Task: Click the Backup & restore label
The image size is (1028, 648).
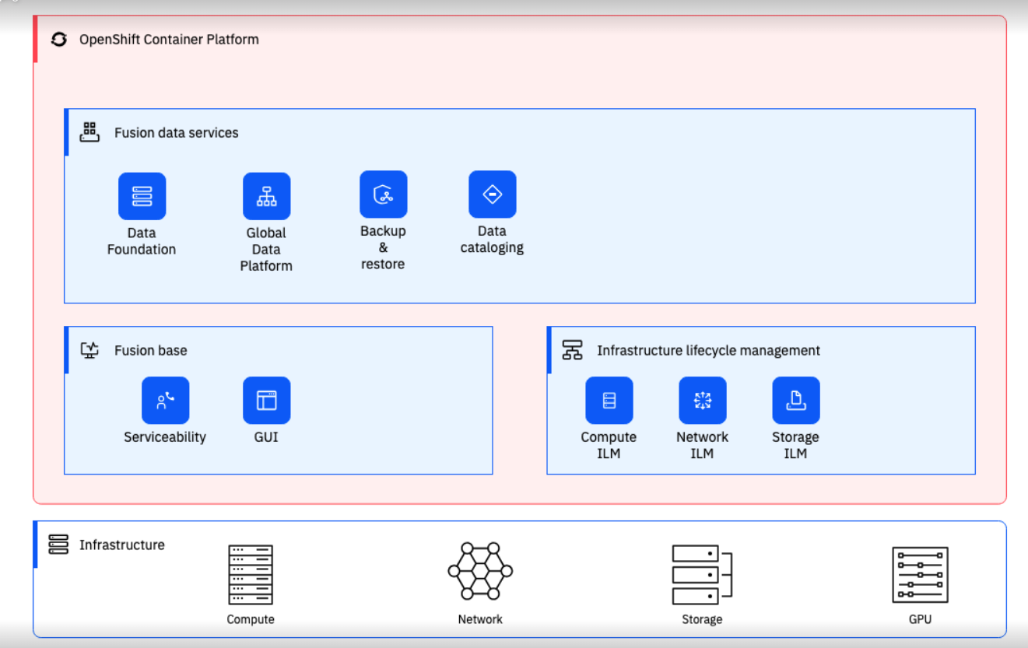Action: (383, 247)
